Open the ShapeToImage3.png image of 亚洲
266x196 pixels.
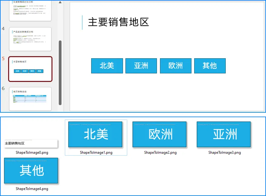223,134
